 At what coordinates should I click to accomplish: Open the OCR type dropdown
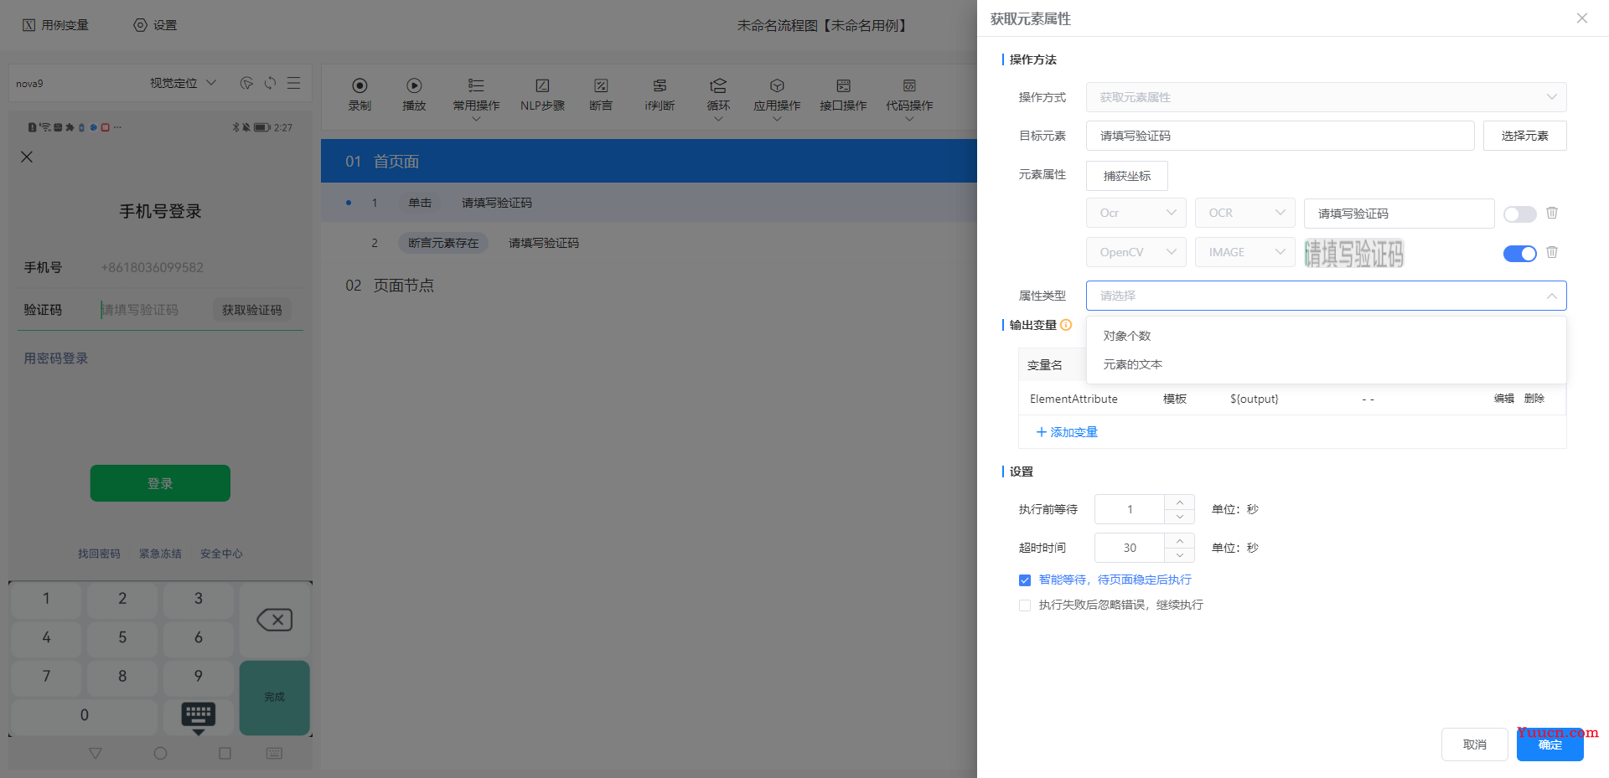coord(1244,213)
